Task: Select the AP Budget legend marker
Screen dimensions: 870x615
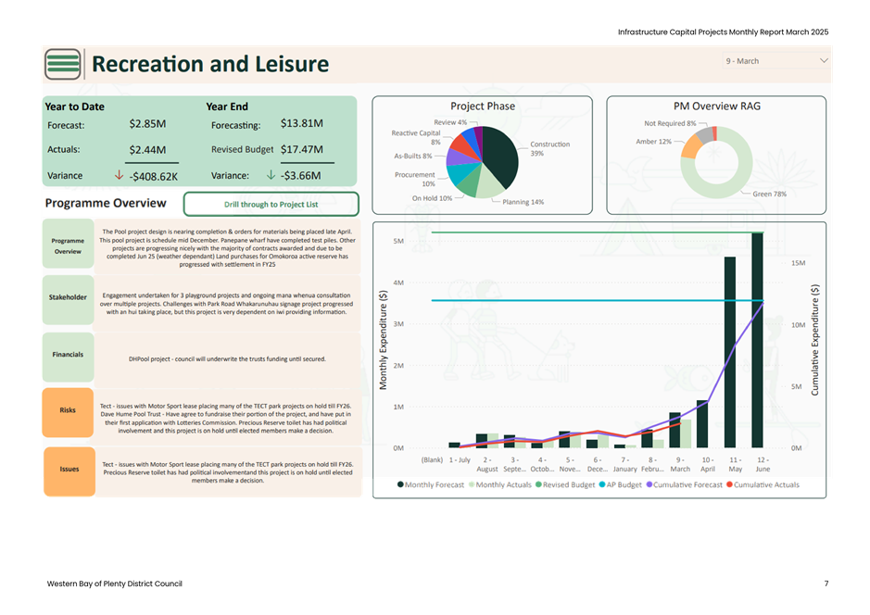Action: [x=600, y=484]
